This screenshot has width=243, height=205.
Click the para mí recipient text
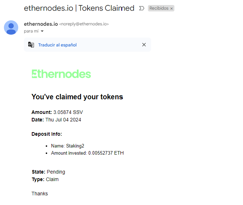point(31,31)
